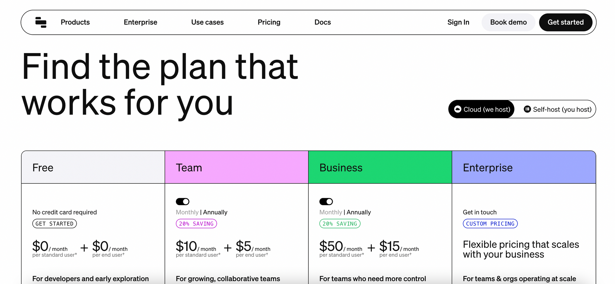Select Cloud (we host) option
Screen dimensions: 615x284
point(482,109)
